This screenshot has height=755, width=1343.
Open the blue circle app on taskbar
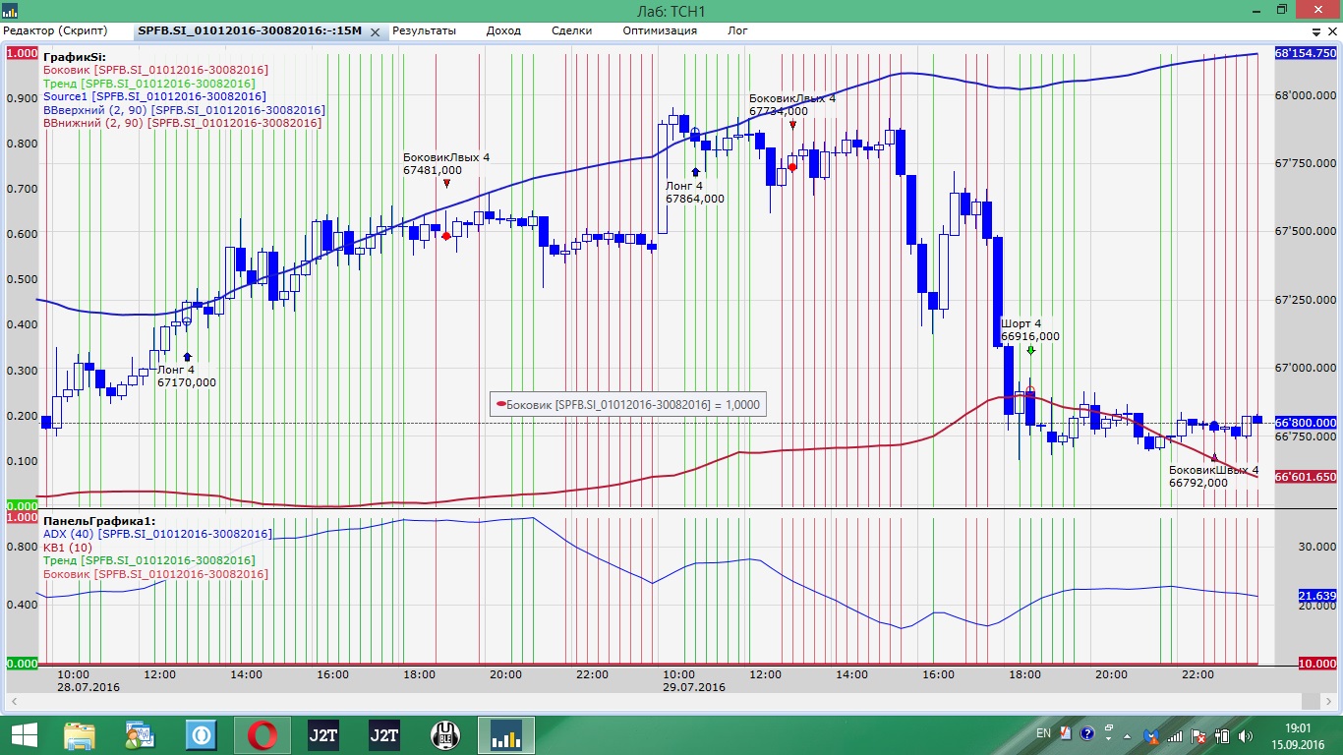[202, 734]
